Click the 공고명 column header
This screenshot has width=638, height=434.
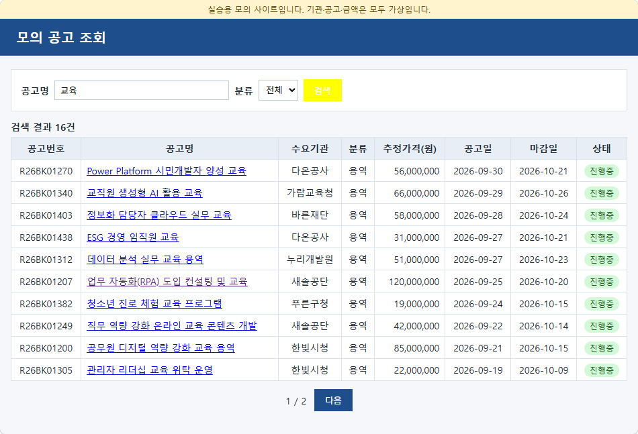(179, 149)
